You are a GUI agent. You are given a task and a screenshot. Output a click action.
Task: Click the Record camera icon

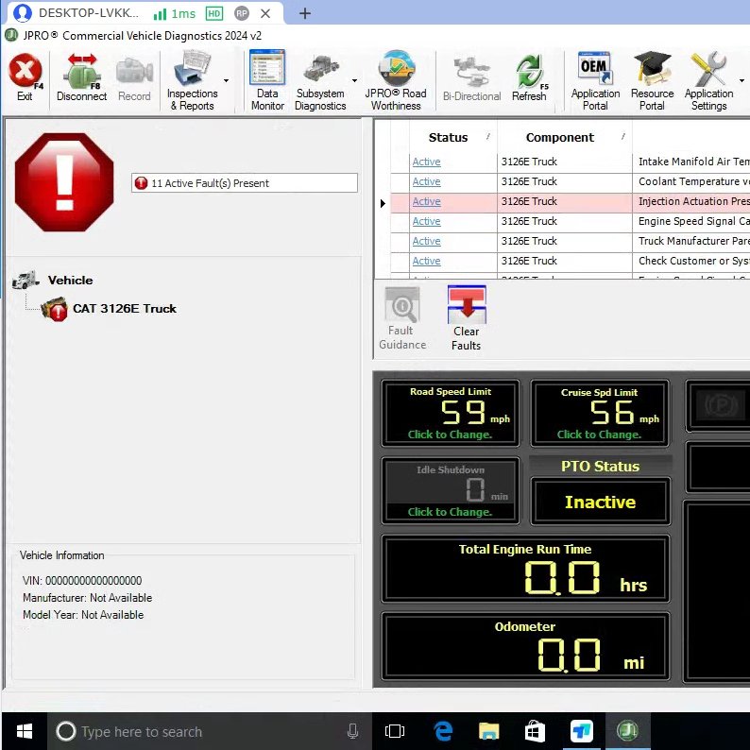[134, 77]
